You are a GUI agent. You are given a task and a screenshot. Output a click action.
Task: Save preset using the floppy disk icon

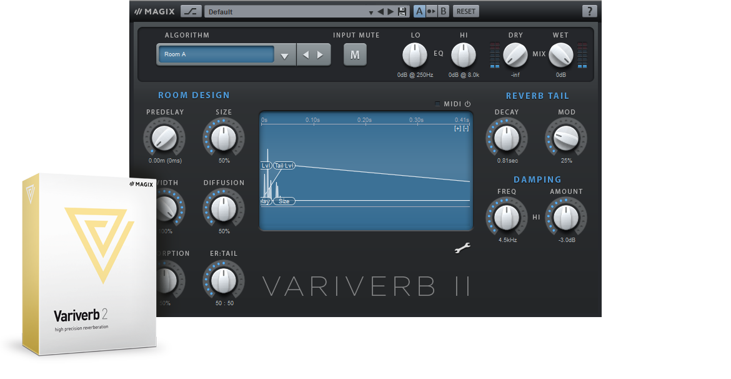tap(402, 12)
